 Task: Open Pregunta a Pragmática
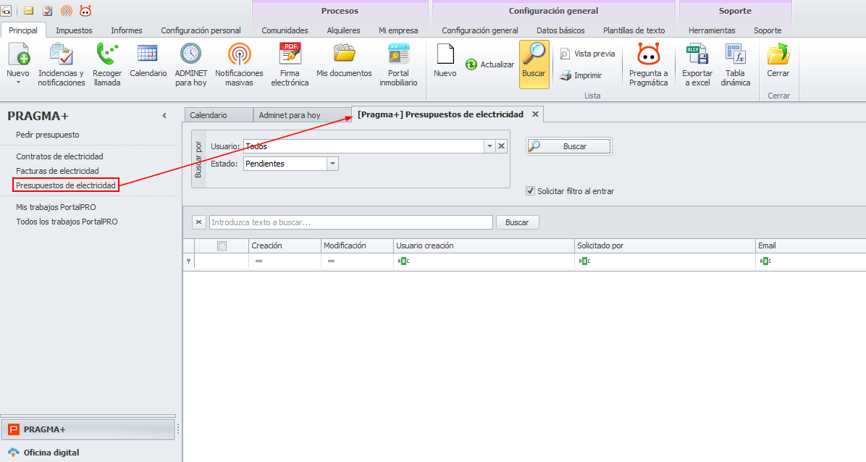[x=648, y=64]
